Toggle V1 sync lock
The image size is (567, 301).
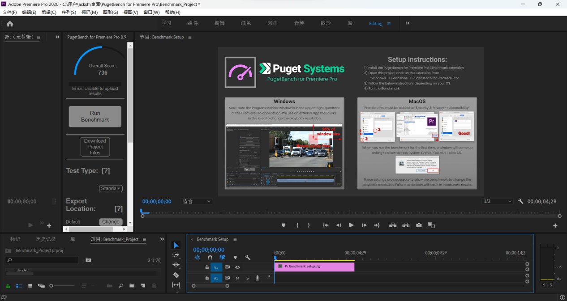[228, 267]
